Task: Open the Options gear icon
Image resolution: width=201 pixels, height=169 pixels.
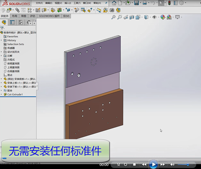Action: coord(181,3)
